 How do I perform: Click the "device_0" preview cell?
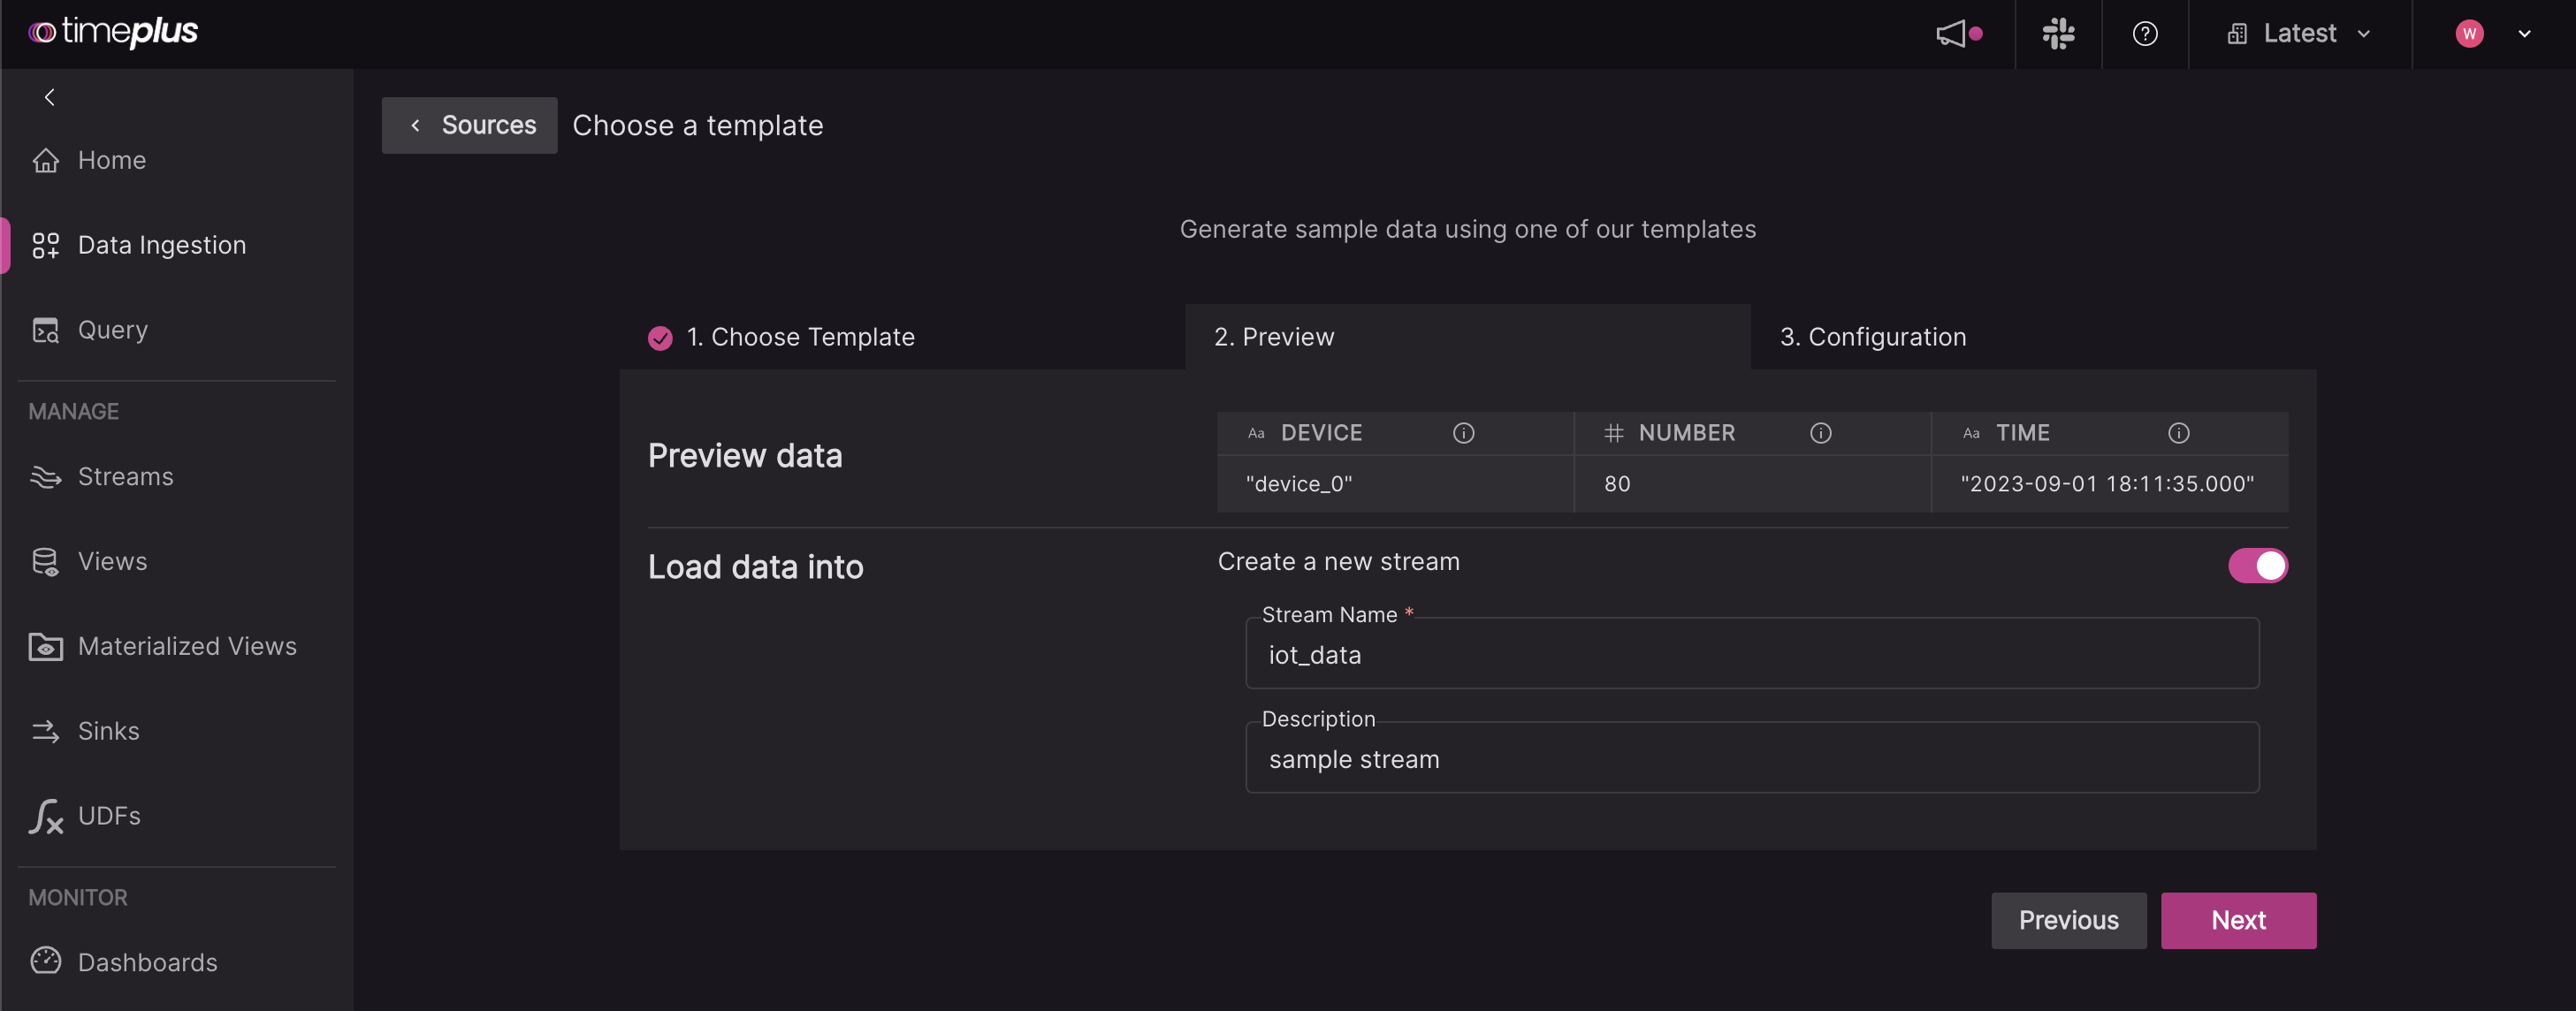pyautogui.click(x=1395, y=484)
